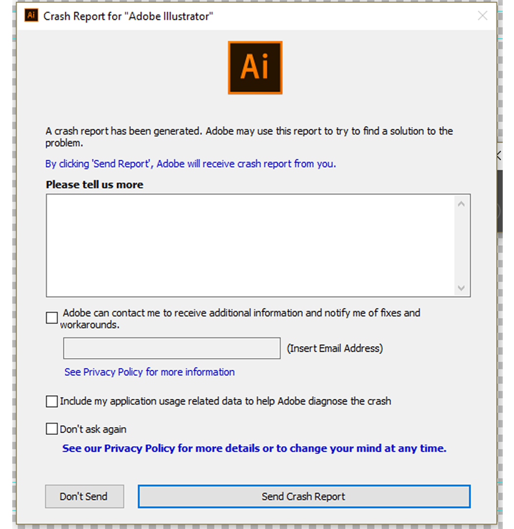Open 'See Privacy Policy for more information' link
This screenshot has width=514, height=529.
(149, 372)
